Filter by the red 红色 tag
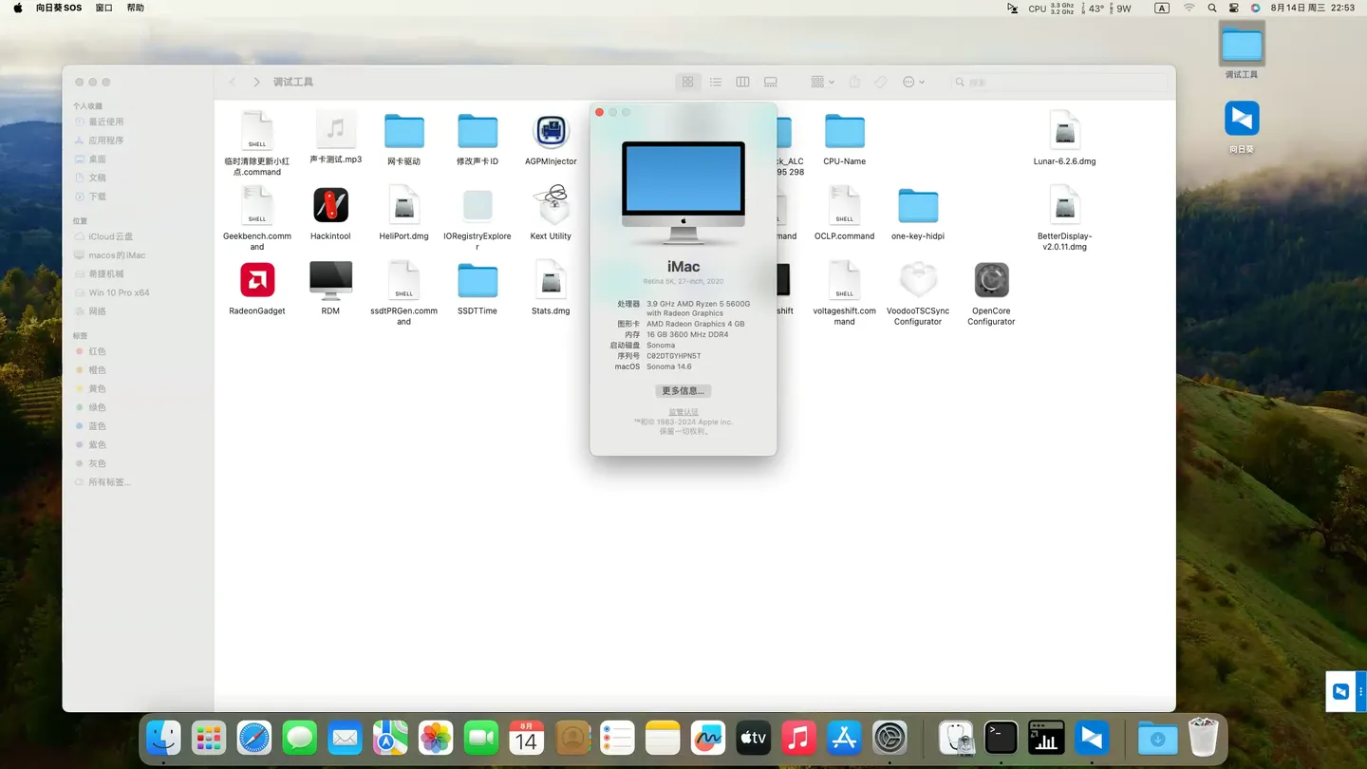The width and height of the screenshot is (1367, 769). point(97,351)
